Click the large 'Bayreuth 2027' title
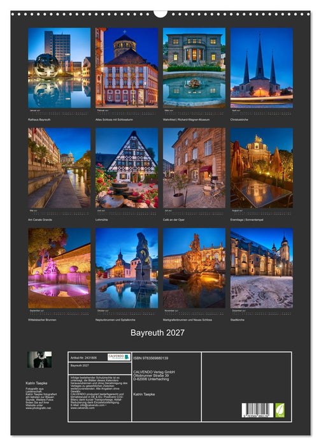This screenshot has height=446, width=321. click(157, 333)
